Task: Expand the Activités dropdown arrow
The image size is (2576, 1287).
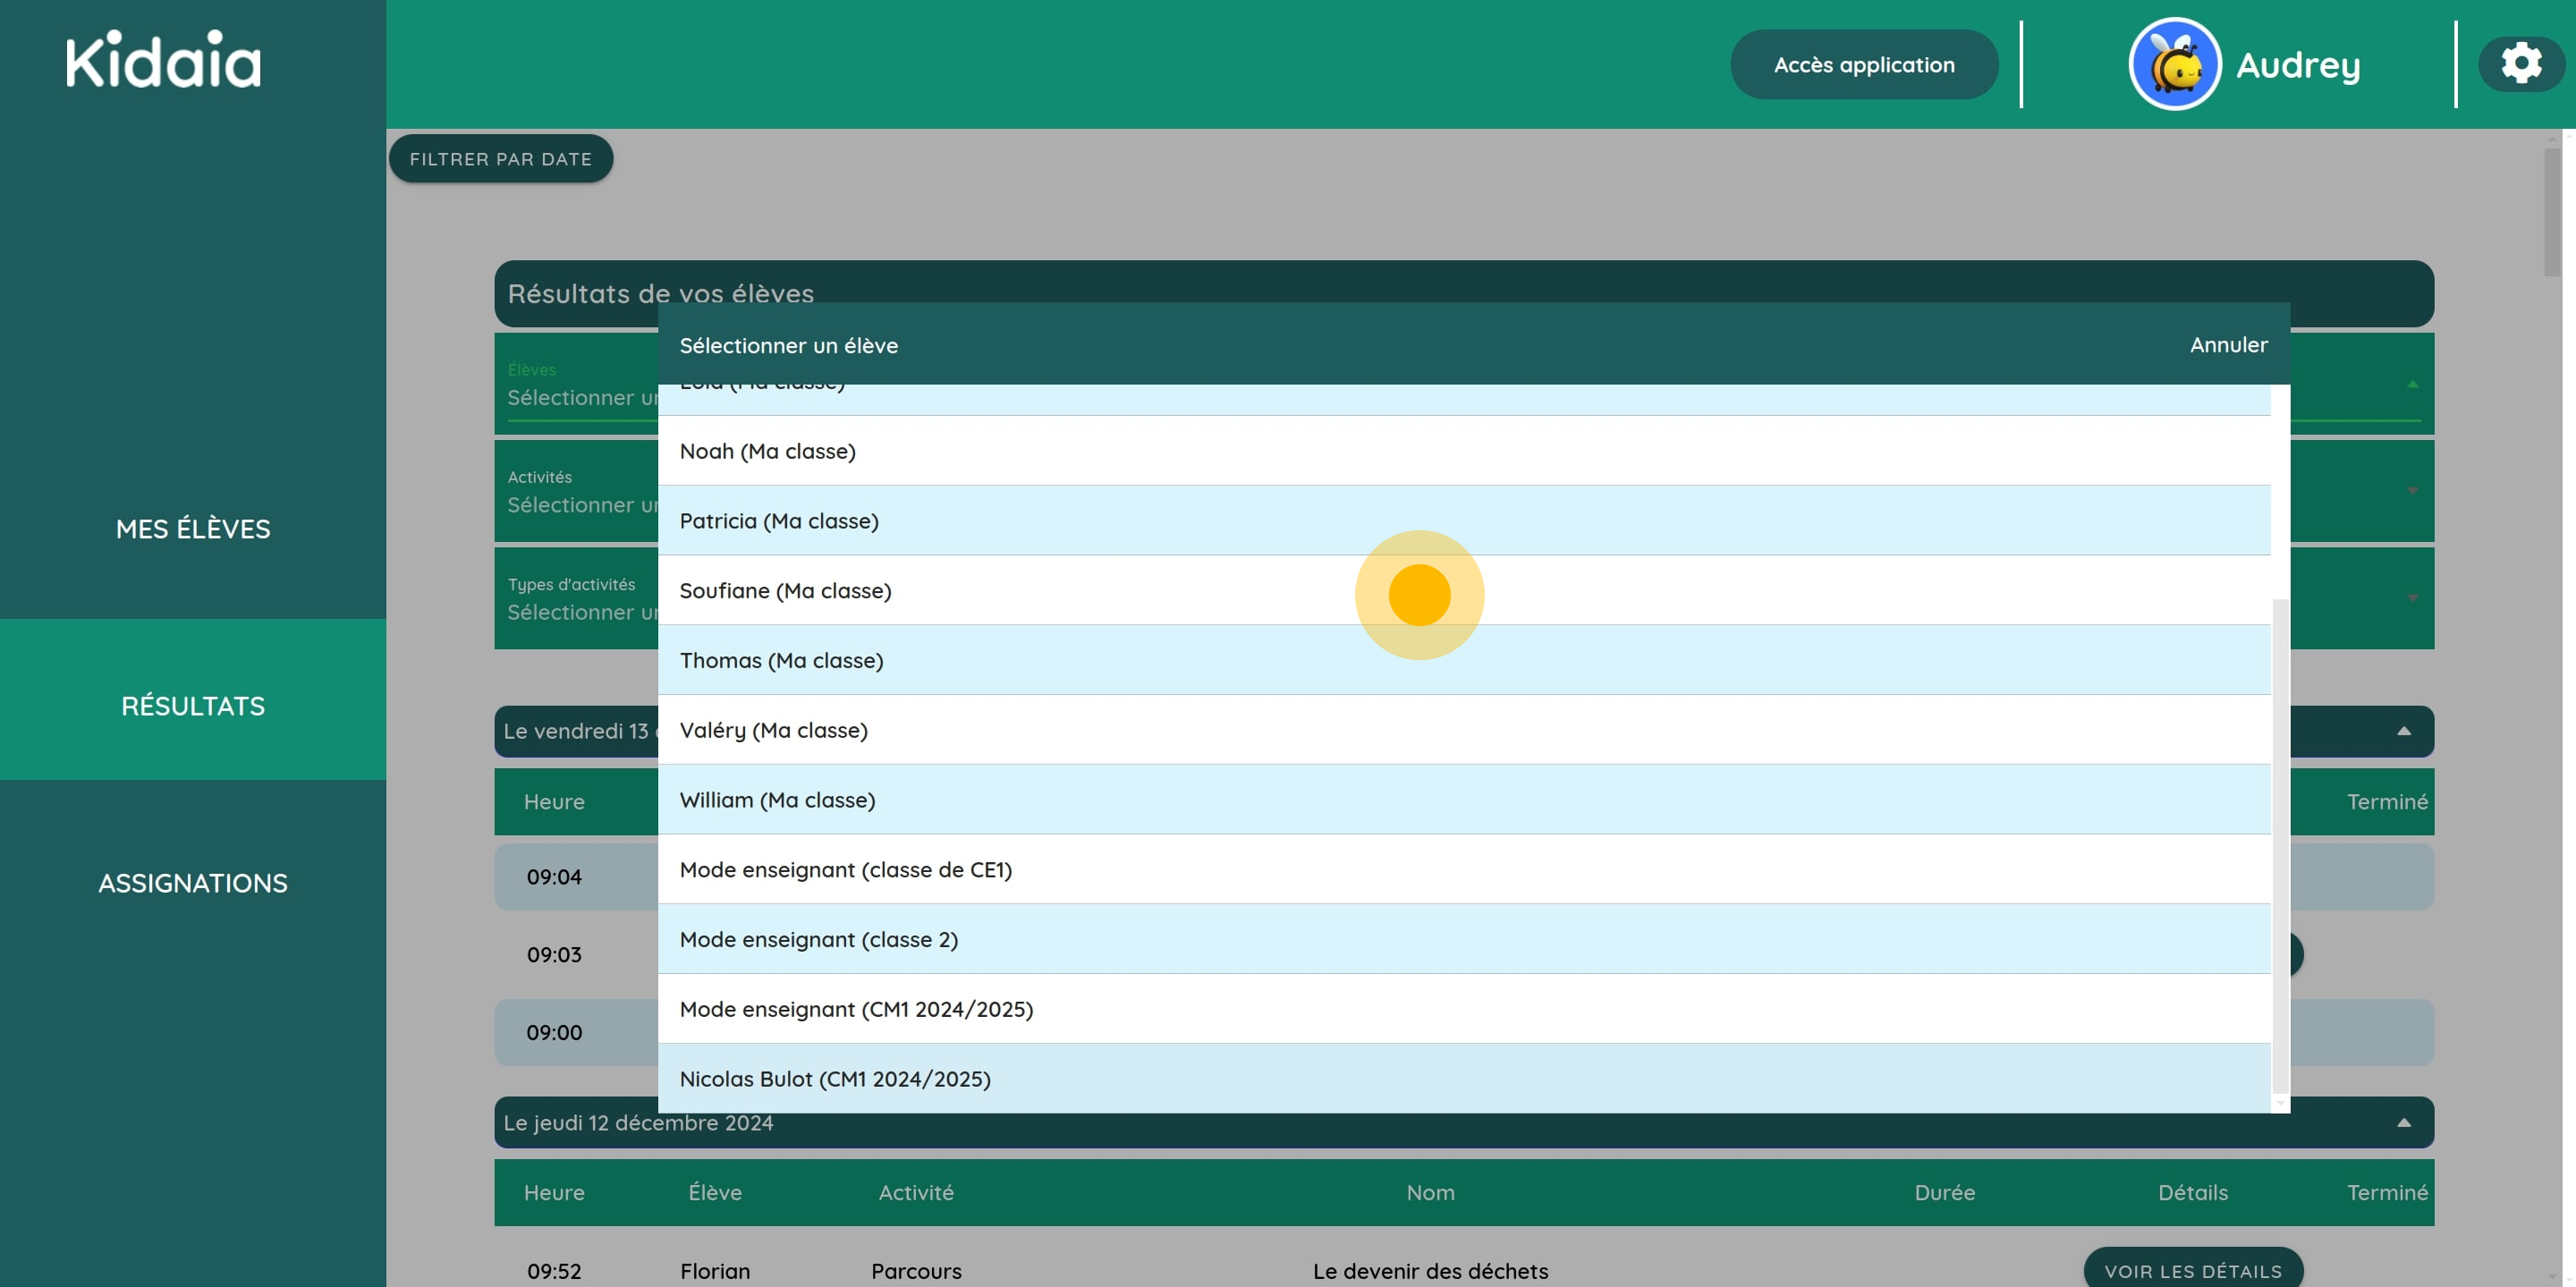Action: 2412,491
